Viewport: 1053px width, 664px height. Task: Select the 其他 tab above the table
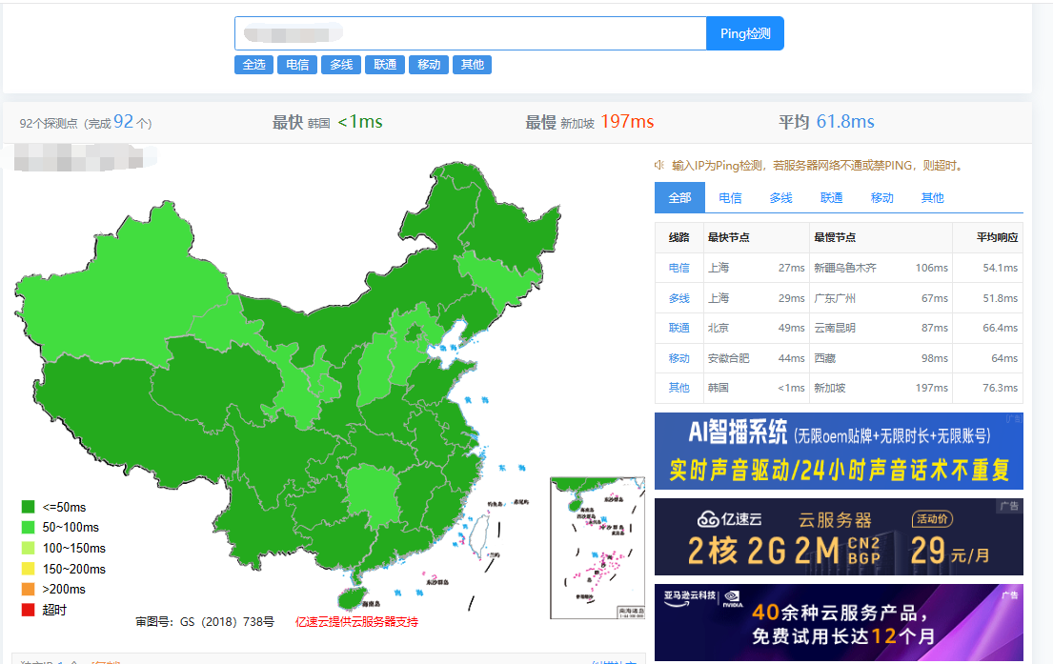pos(932,197)
